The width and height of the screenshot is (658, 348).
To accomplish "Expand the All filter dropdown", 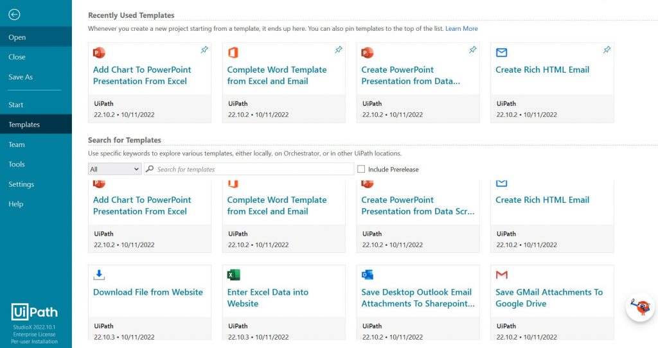I will pos(114,169).
